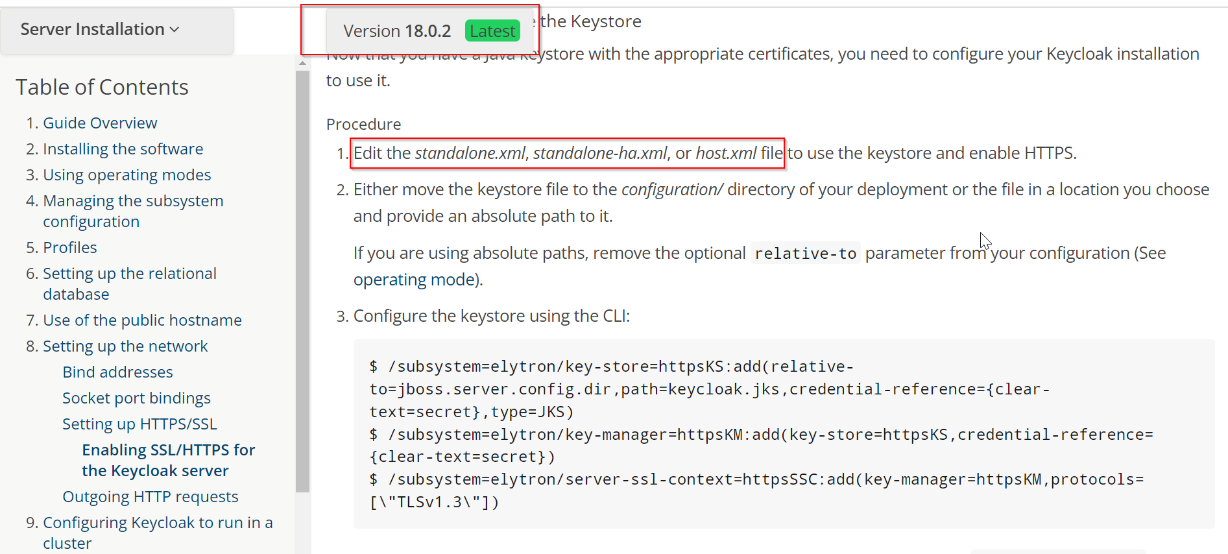The height and width of the screenshot is (554, 1228).
Task: Click step 3 Configure the keystore text
Action: coord(491,316)
